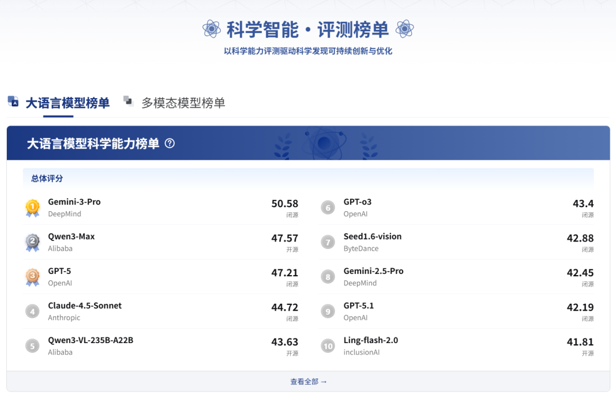Click ByteDance under Seed1.6-vision
Viewport: 616px width, 399px height.
[361, 248]
